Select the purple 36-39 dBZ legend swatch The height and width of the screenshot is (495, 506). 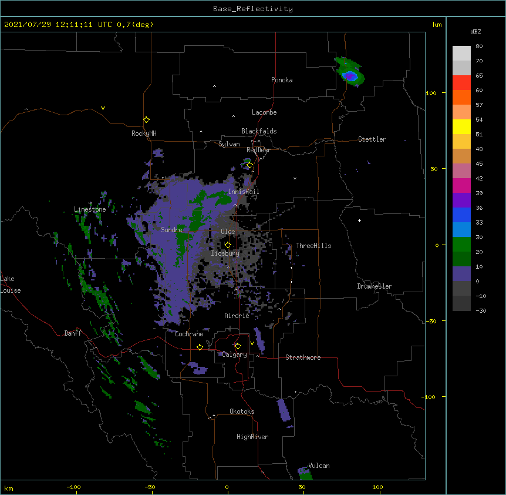pyautogui.click(x=461, y=200)
